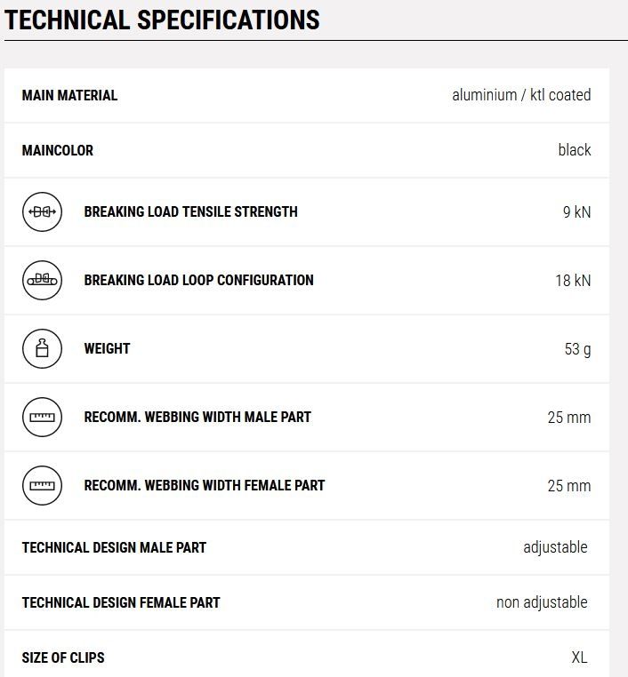628x677 pixels.
Task: Click the Recomm. Webbing Width Male Part label
Action: [x=197, y=418]
